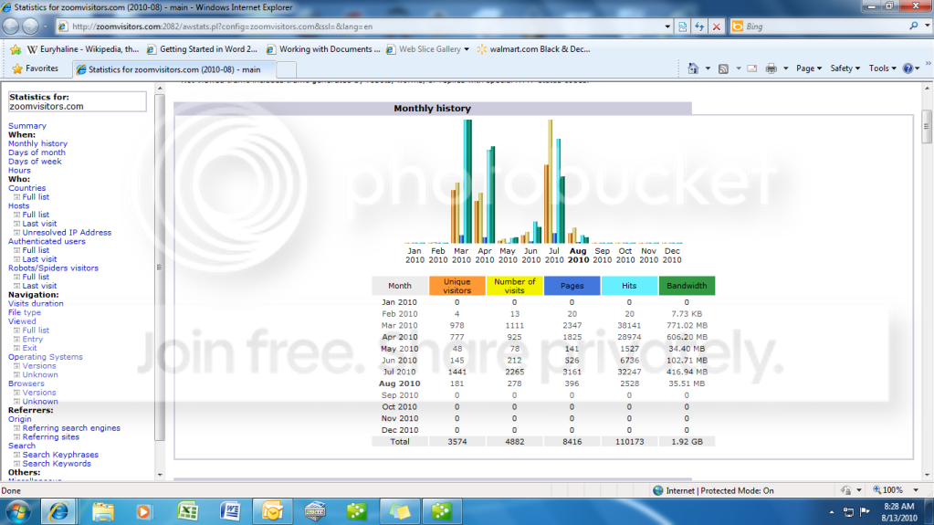Click the browser Back arrow button

coord(11,26)
